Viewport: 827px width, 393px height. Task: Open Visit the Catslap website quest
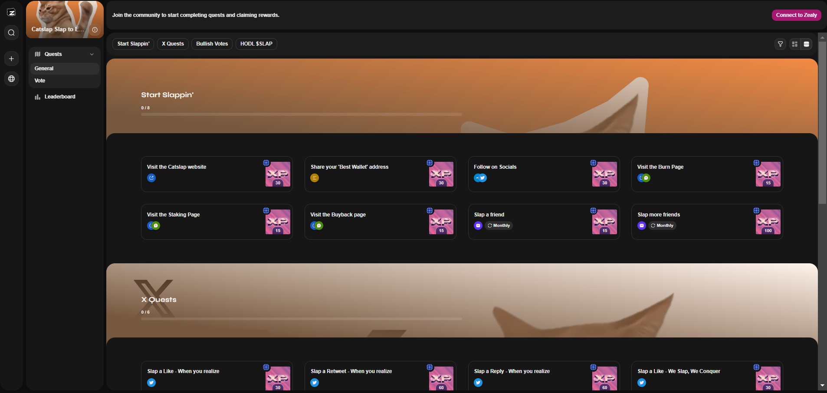217,174
